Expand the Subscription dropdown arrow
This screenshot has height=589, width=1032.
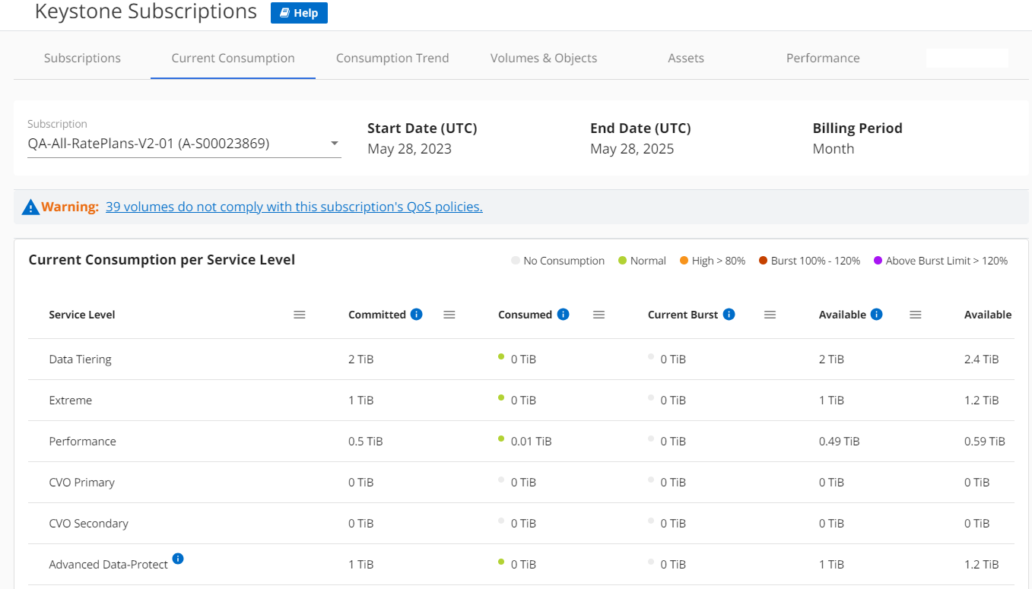tap(334, 144)
